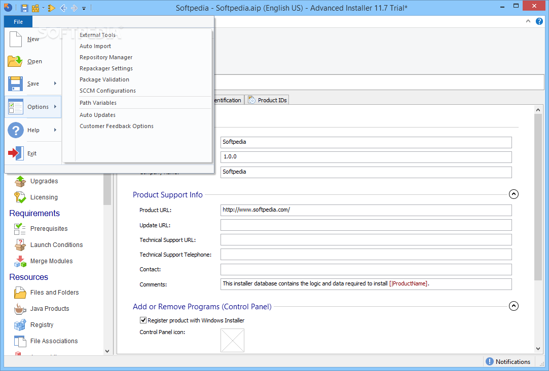This screenshot has height=371, width=549.
Task: Open SCCM Configurations
Action: tap(107, 91)
